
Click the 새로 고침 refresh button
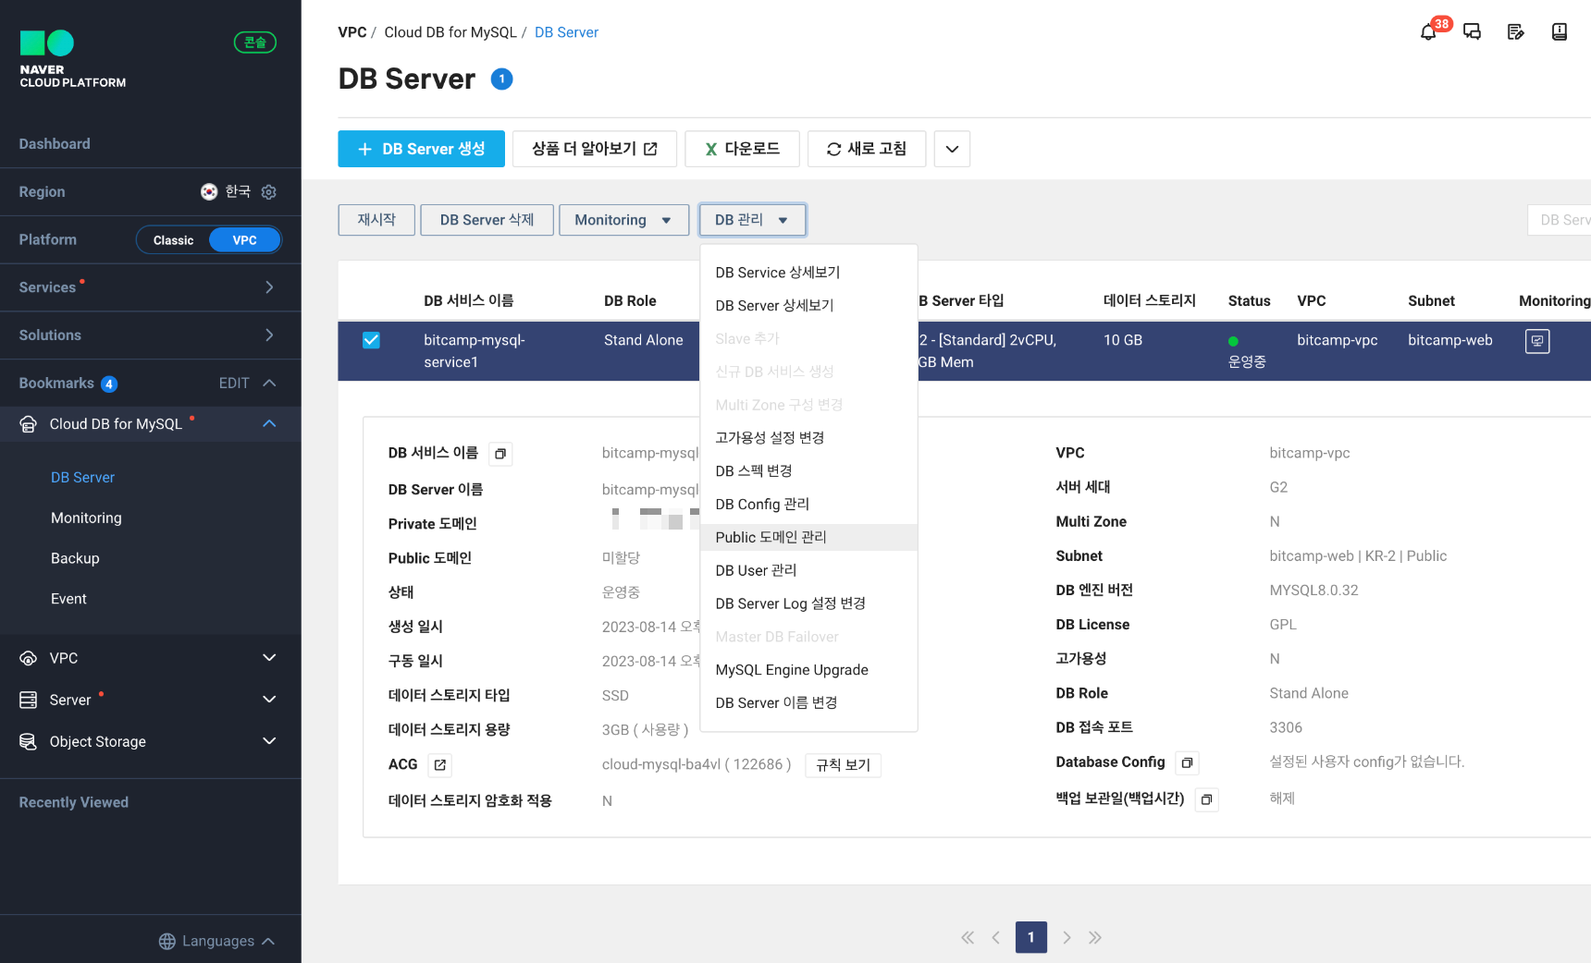(867, 149)
